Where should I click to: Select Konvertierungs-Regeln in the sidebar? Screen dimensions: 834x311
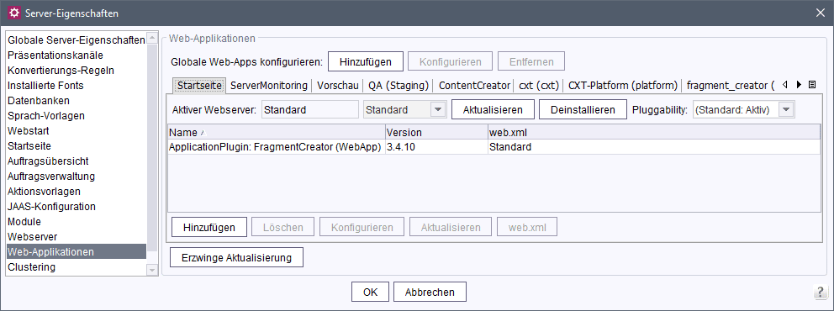pos(76,70)
